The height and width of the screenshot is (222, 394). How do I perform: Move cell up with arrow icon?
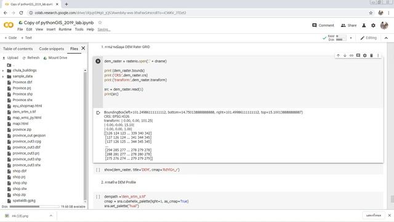coord(338,55)
